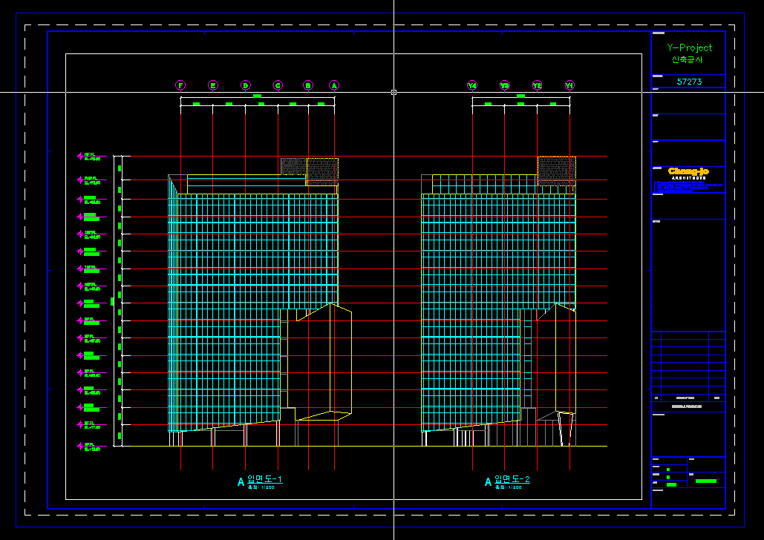Click grid bubble F above left elevation
The height and width of the screenshot is (540, 764).
pos(180,85)
